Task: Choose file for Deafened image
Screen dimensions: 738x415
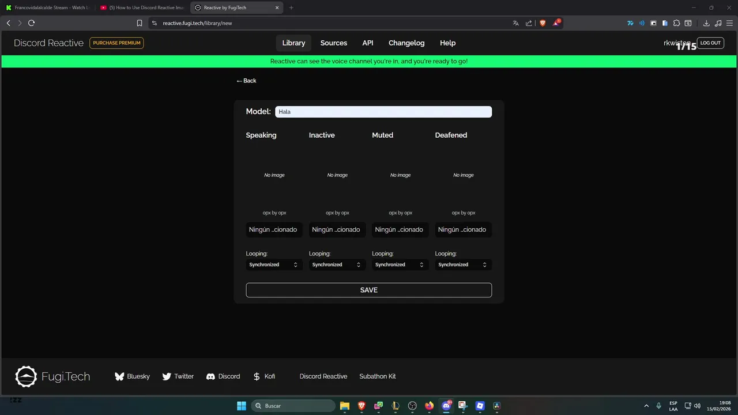Action: tap(464, 229)
